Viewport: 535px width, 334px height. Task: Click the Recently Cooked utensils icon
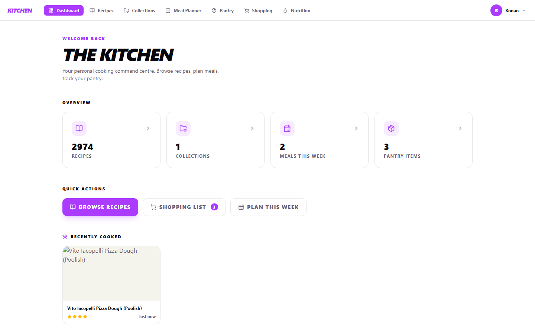click(x=65, y=237)
